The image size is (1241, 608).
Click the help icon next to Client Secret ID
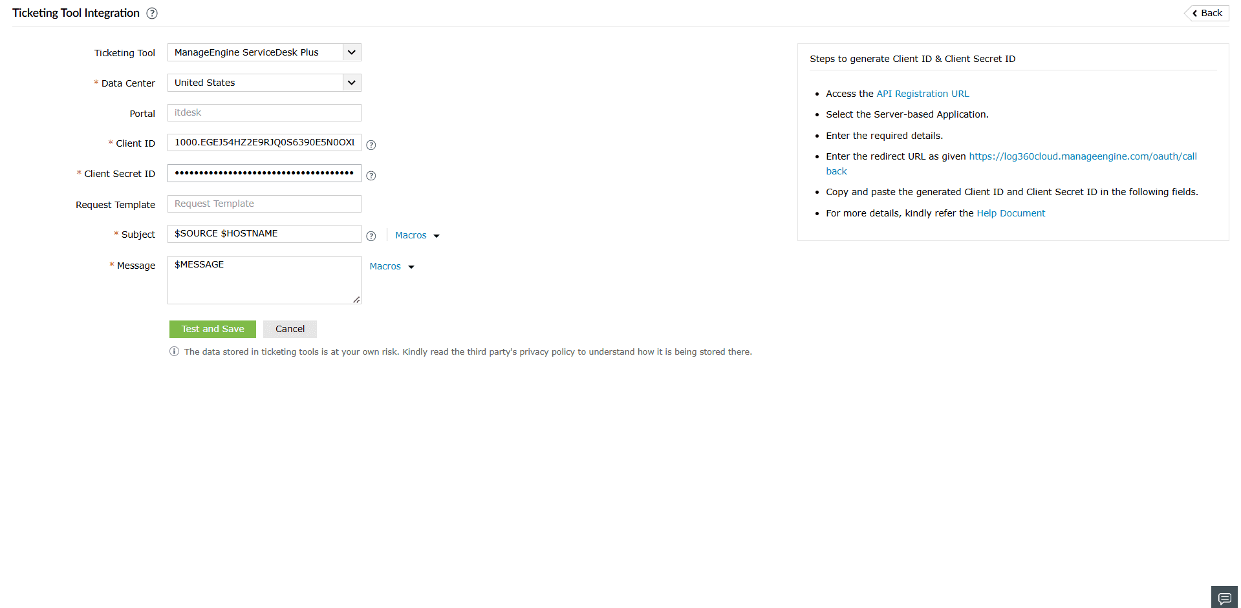point(371,175)
